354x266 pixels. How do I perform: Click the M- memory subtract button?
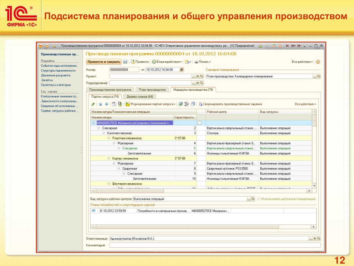(x=299, y=46)
